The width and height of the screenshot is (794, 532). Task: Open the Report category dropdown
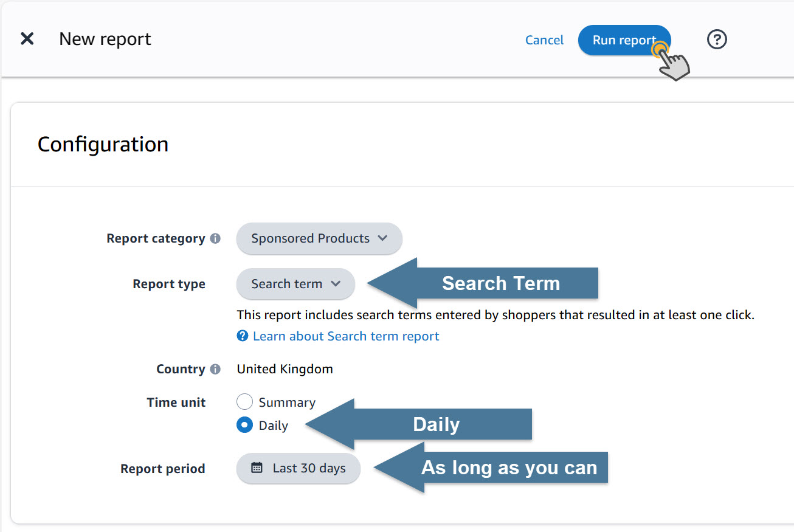pyautogui.click(x=319, y=238)
